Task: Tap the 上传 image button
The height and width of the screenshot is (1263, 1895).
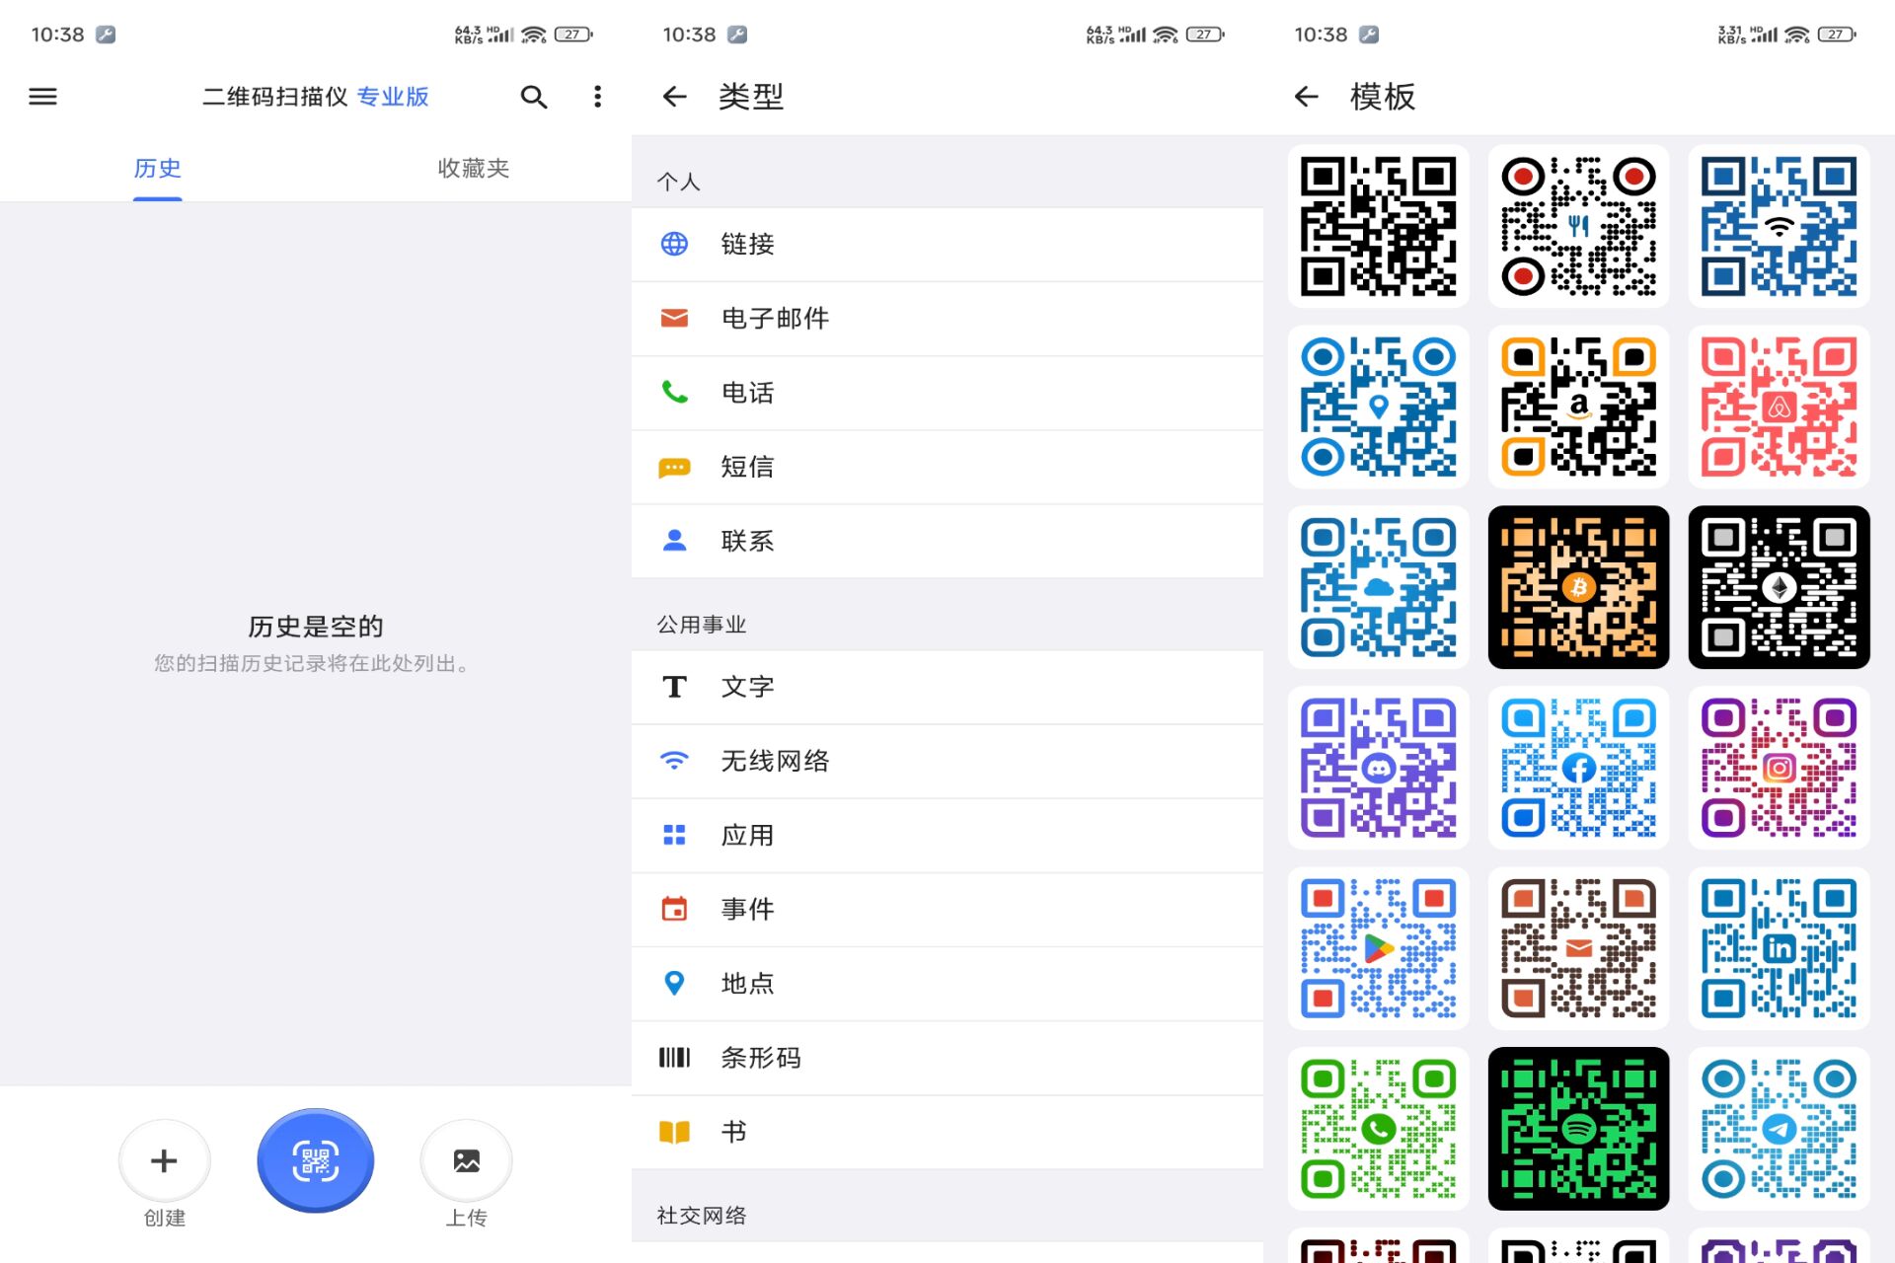Action: point(467,1160)
